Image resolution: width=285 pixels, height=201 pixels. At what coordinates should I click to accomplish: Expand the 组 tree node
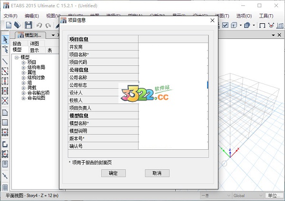tap(23, 83)
